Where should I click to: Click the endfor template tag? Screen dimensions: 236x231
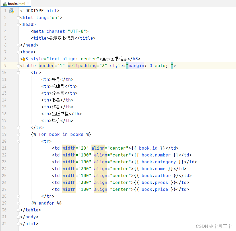coord(46,203)
